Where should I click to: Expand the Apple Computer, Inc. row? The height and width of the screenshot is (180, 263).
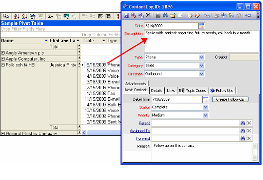[x=3, y=59]
